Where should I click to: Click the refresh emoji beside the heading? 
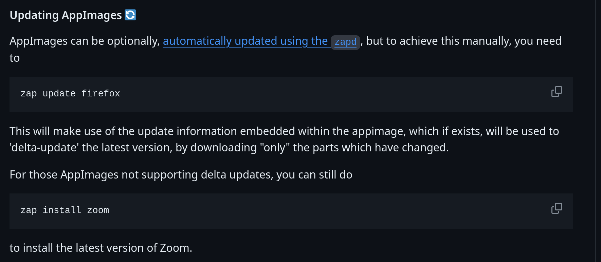pyautogui.click(x=130, y=15)
